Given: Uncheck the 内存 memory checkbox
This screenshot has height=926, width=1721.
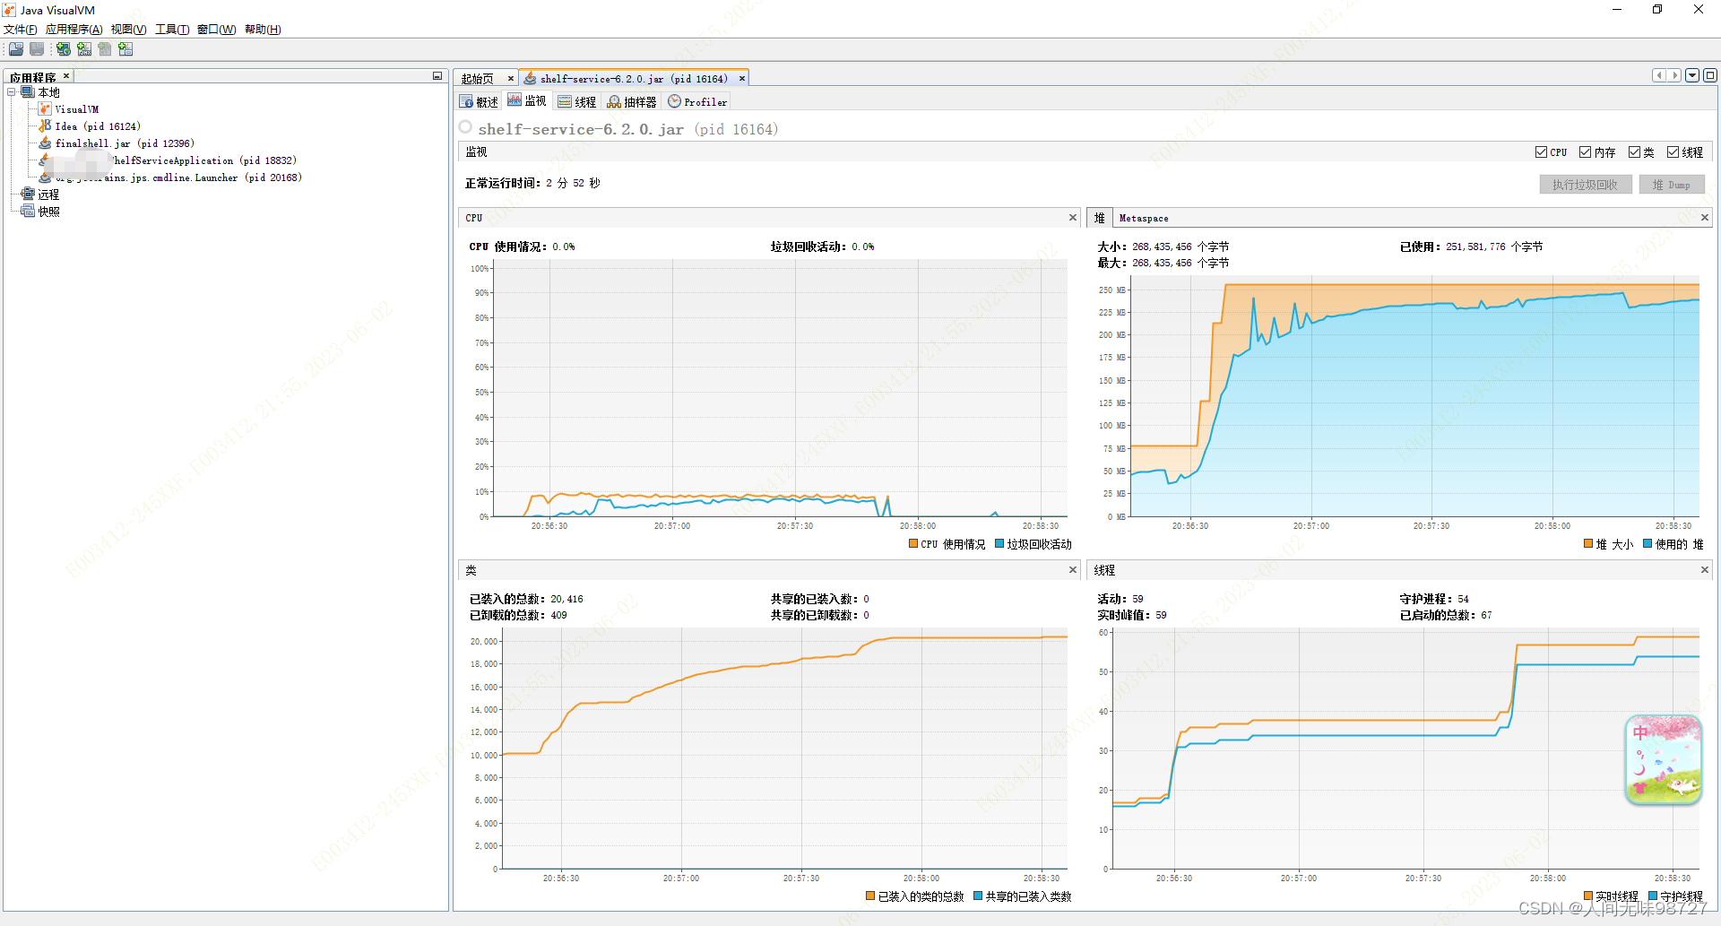Looking at the screenshot, I should (1585, 152).
